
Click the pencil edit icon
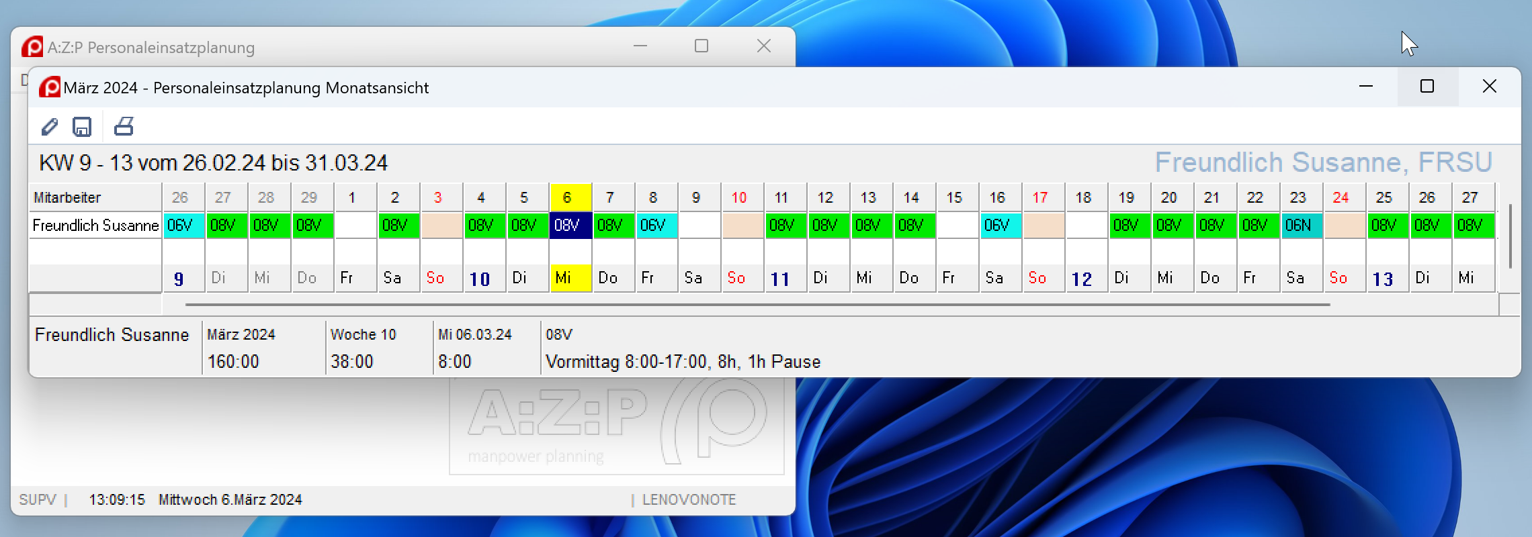(50, 127)
